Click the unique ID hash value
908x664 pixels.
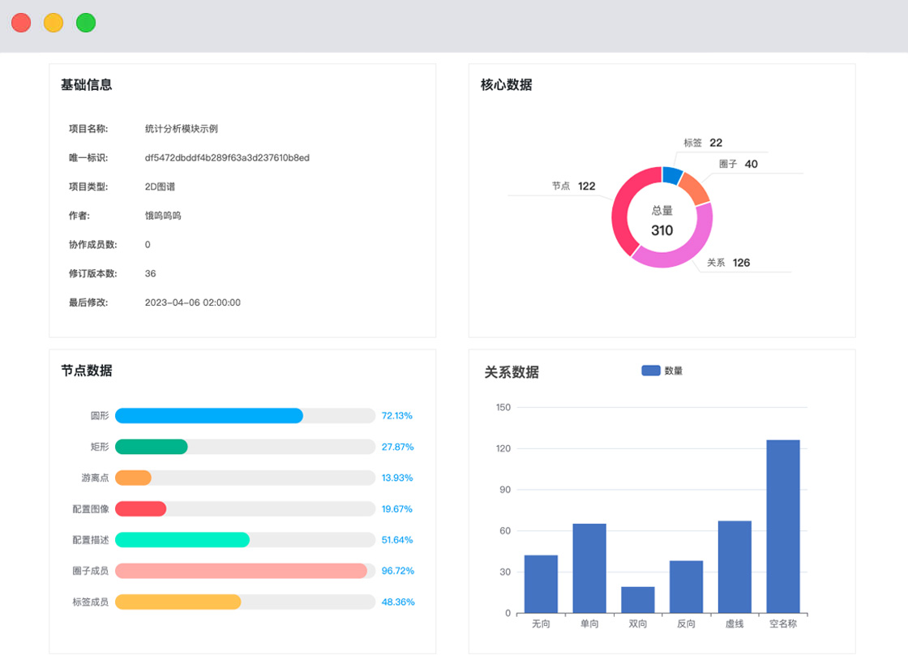pyautogui.click(x=227, y=158)
